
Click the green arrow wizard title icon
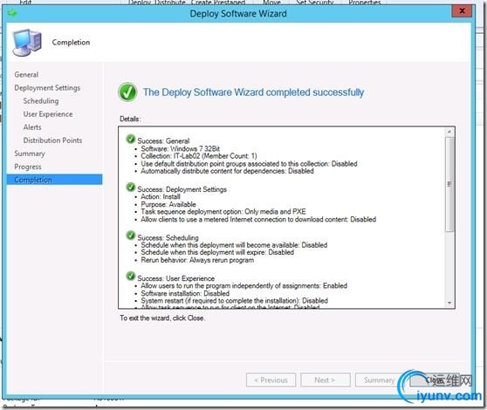[x=12, y=13]
